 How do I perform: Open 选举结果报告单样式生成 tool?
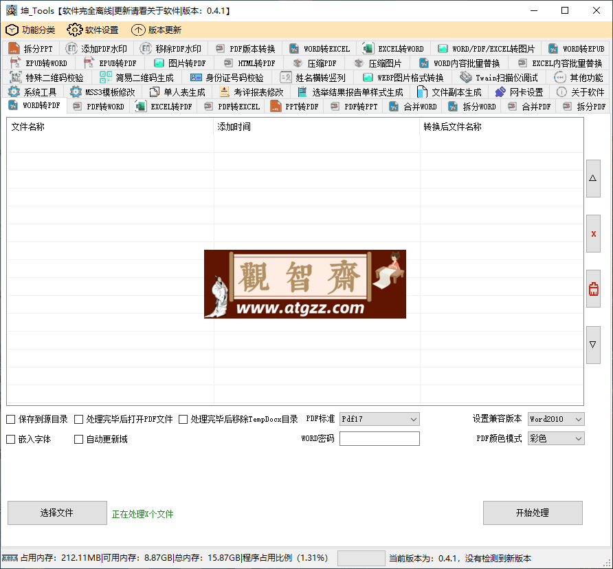350,92
